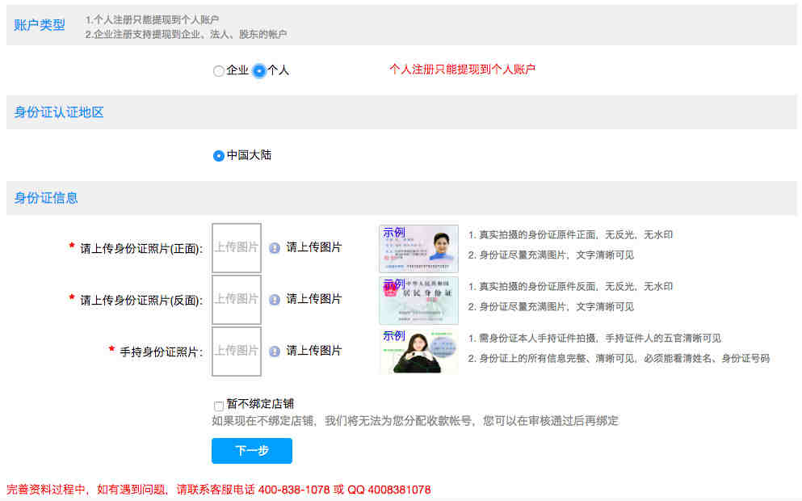Click the 账户类型 section heading

pos(40,25)
